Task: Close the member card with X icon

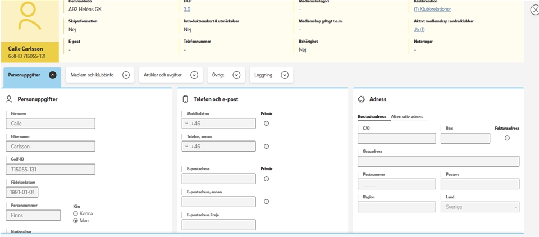Action: click(535, 10)
